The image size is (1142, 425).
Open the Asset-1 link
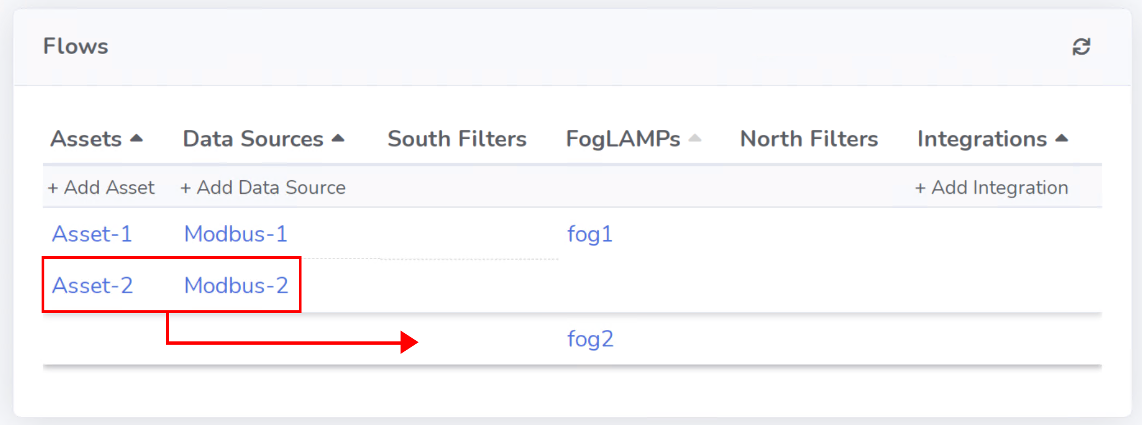(x=92, y=234)
